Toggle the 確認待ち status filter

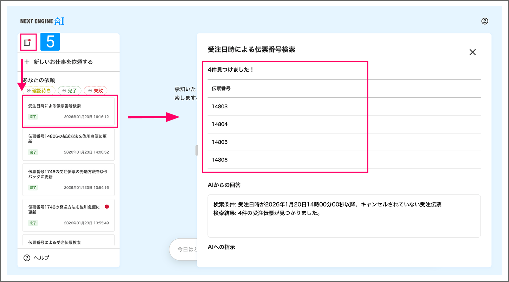point(39,90)
